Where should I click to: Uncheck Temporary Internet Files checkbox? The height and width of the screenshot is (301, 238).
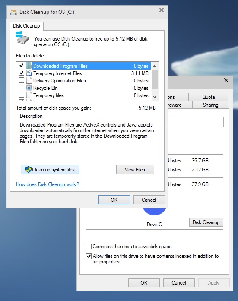21,73
